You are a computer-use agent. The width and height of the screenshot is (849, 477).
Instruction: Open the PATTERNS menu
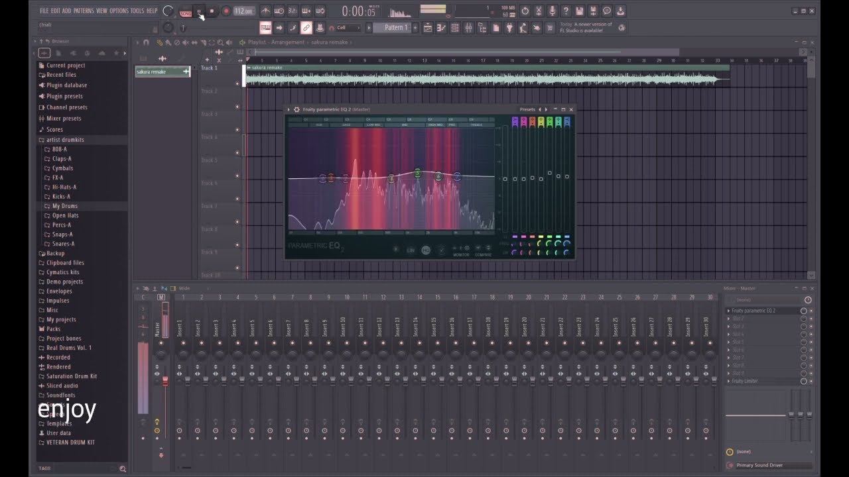tap(84, 11)
